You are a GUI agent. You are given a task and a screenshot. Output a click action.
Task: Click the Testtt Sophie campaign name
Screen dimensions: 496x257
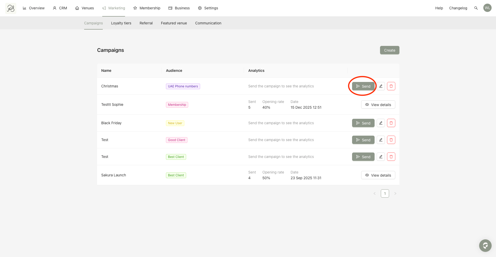coord(112,105)
